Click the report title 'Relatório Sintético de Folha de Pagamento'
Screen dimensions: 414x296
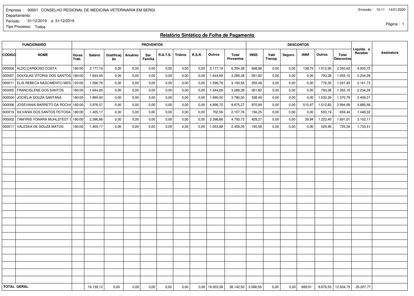coord(207,35)
